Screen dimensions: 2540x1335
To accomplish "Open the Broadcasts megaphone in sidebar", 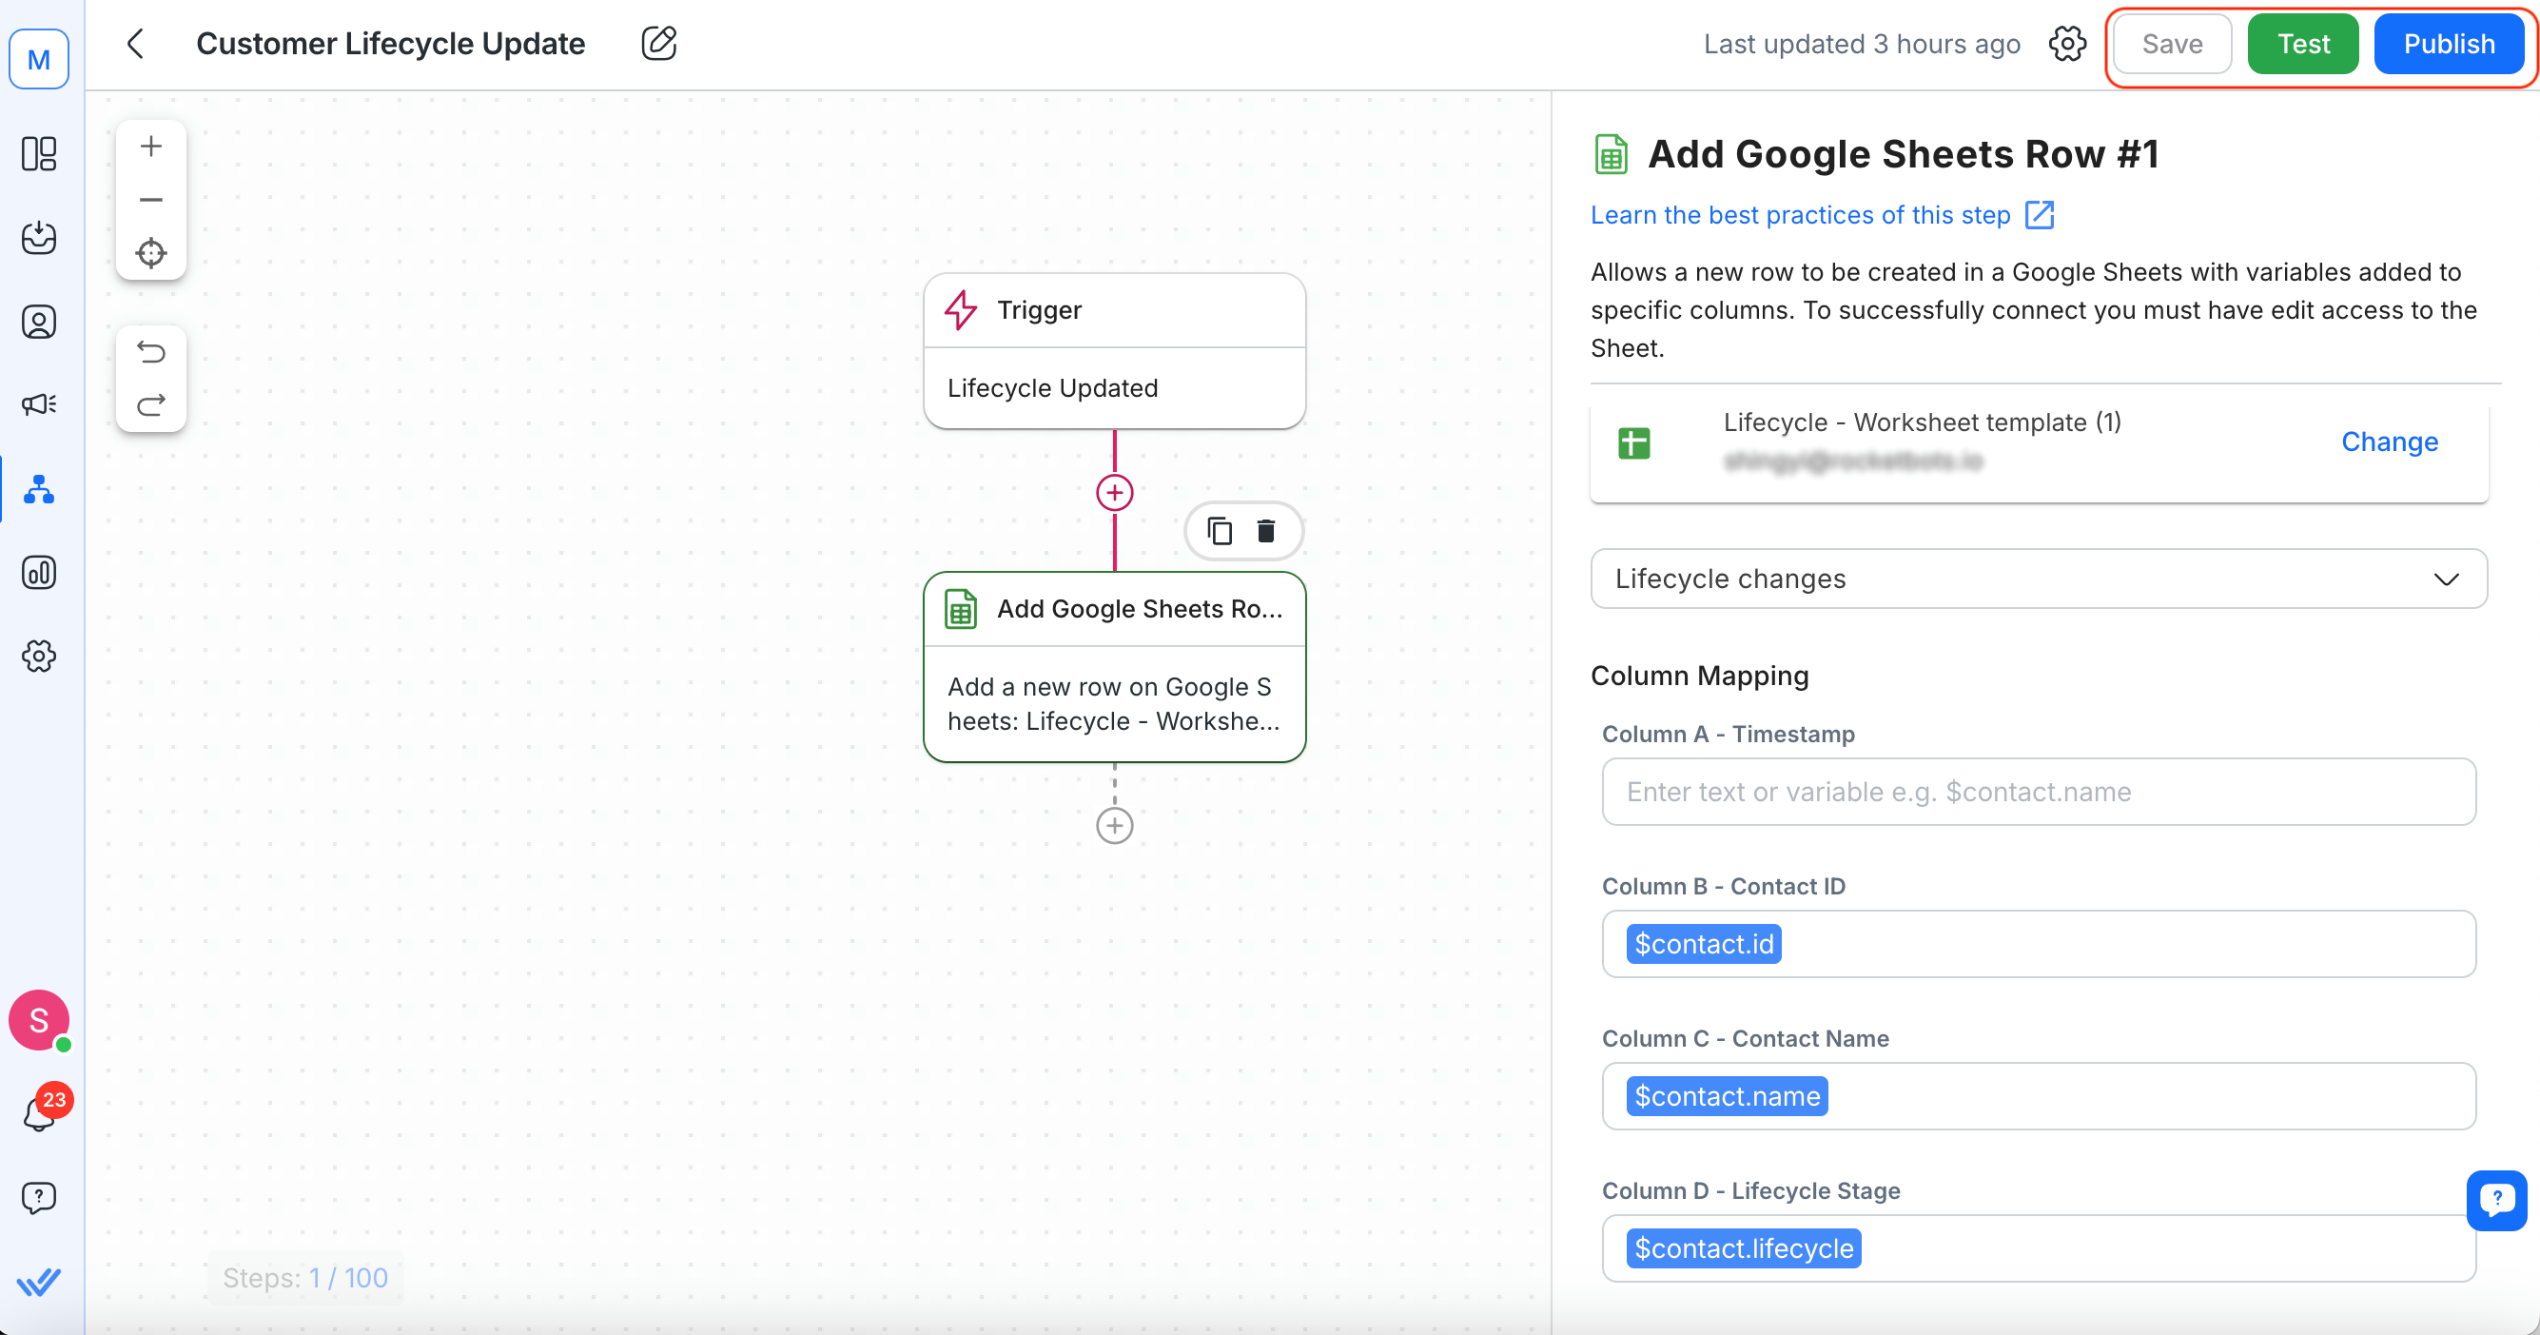I will coord(39,404).
